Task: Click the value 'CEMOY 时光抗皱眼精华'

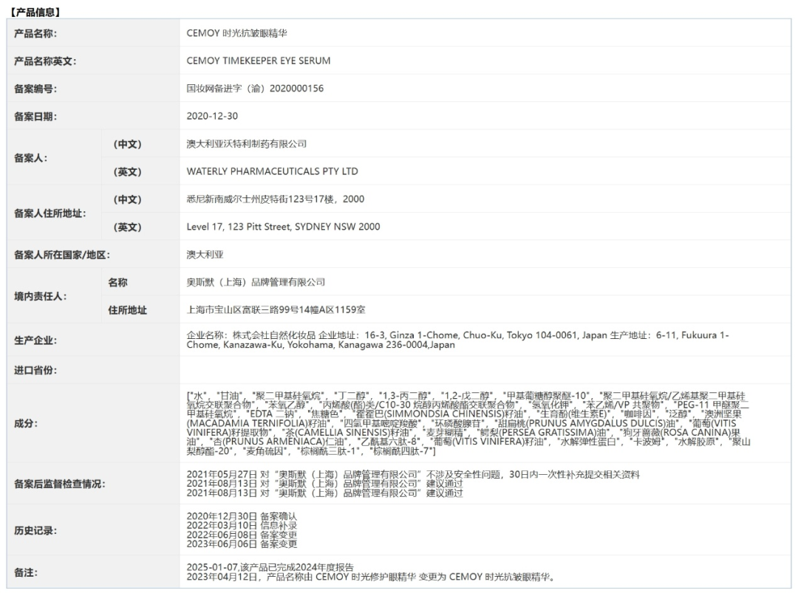Action: (x=236, y=33)
